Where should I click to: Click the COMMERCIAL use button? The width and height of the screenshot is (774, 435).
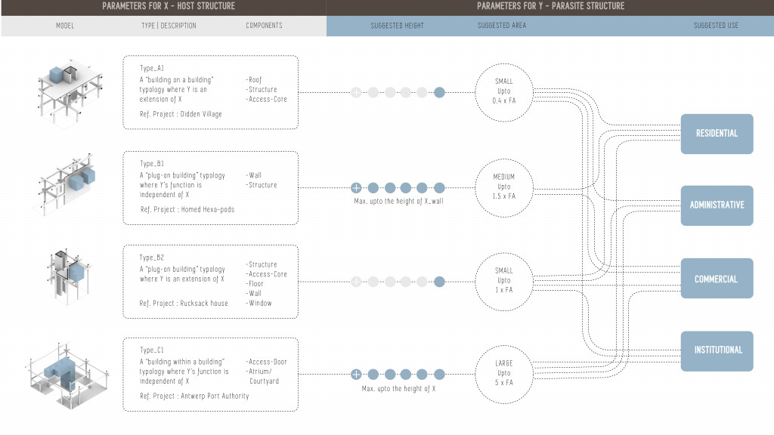coord(717,279)
